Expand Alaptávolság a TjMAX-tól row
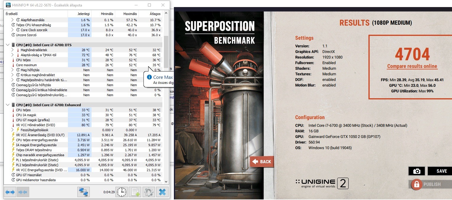The image size is (452, 200). (12, 55)
